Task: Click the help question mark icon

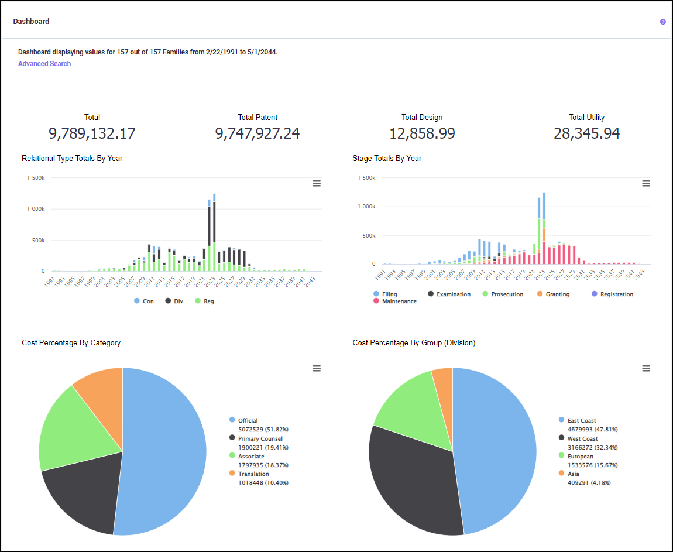Action: click(662, 22)
